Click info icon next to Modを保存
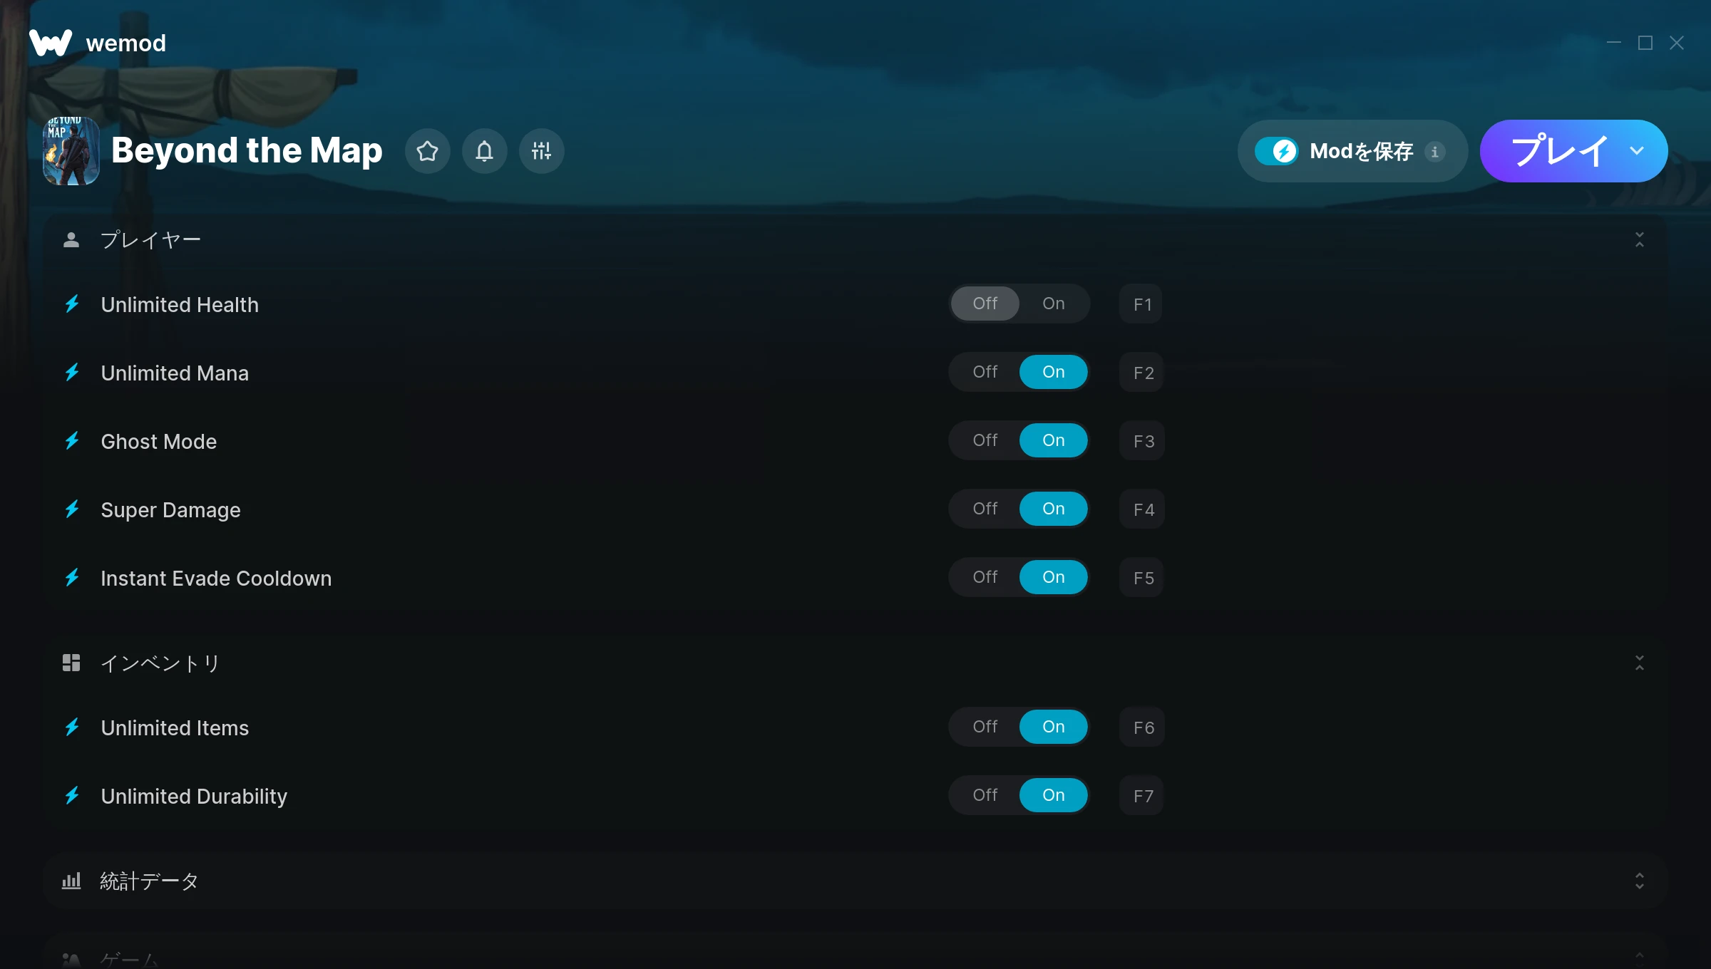 (x=1434, y=151)
